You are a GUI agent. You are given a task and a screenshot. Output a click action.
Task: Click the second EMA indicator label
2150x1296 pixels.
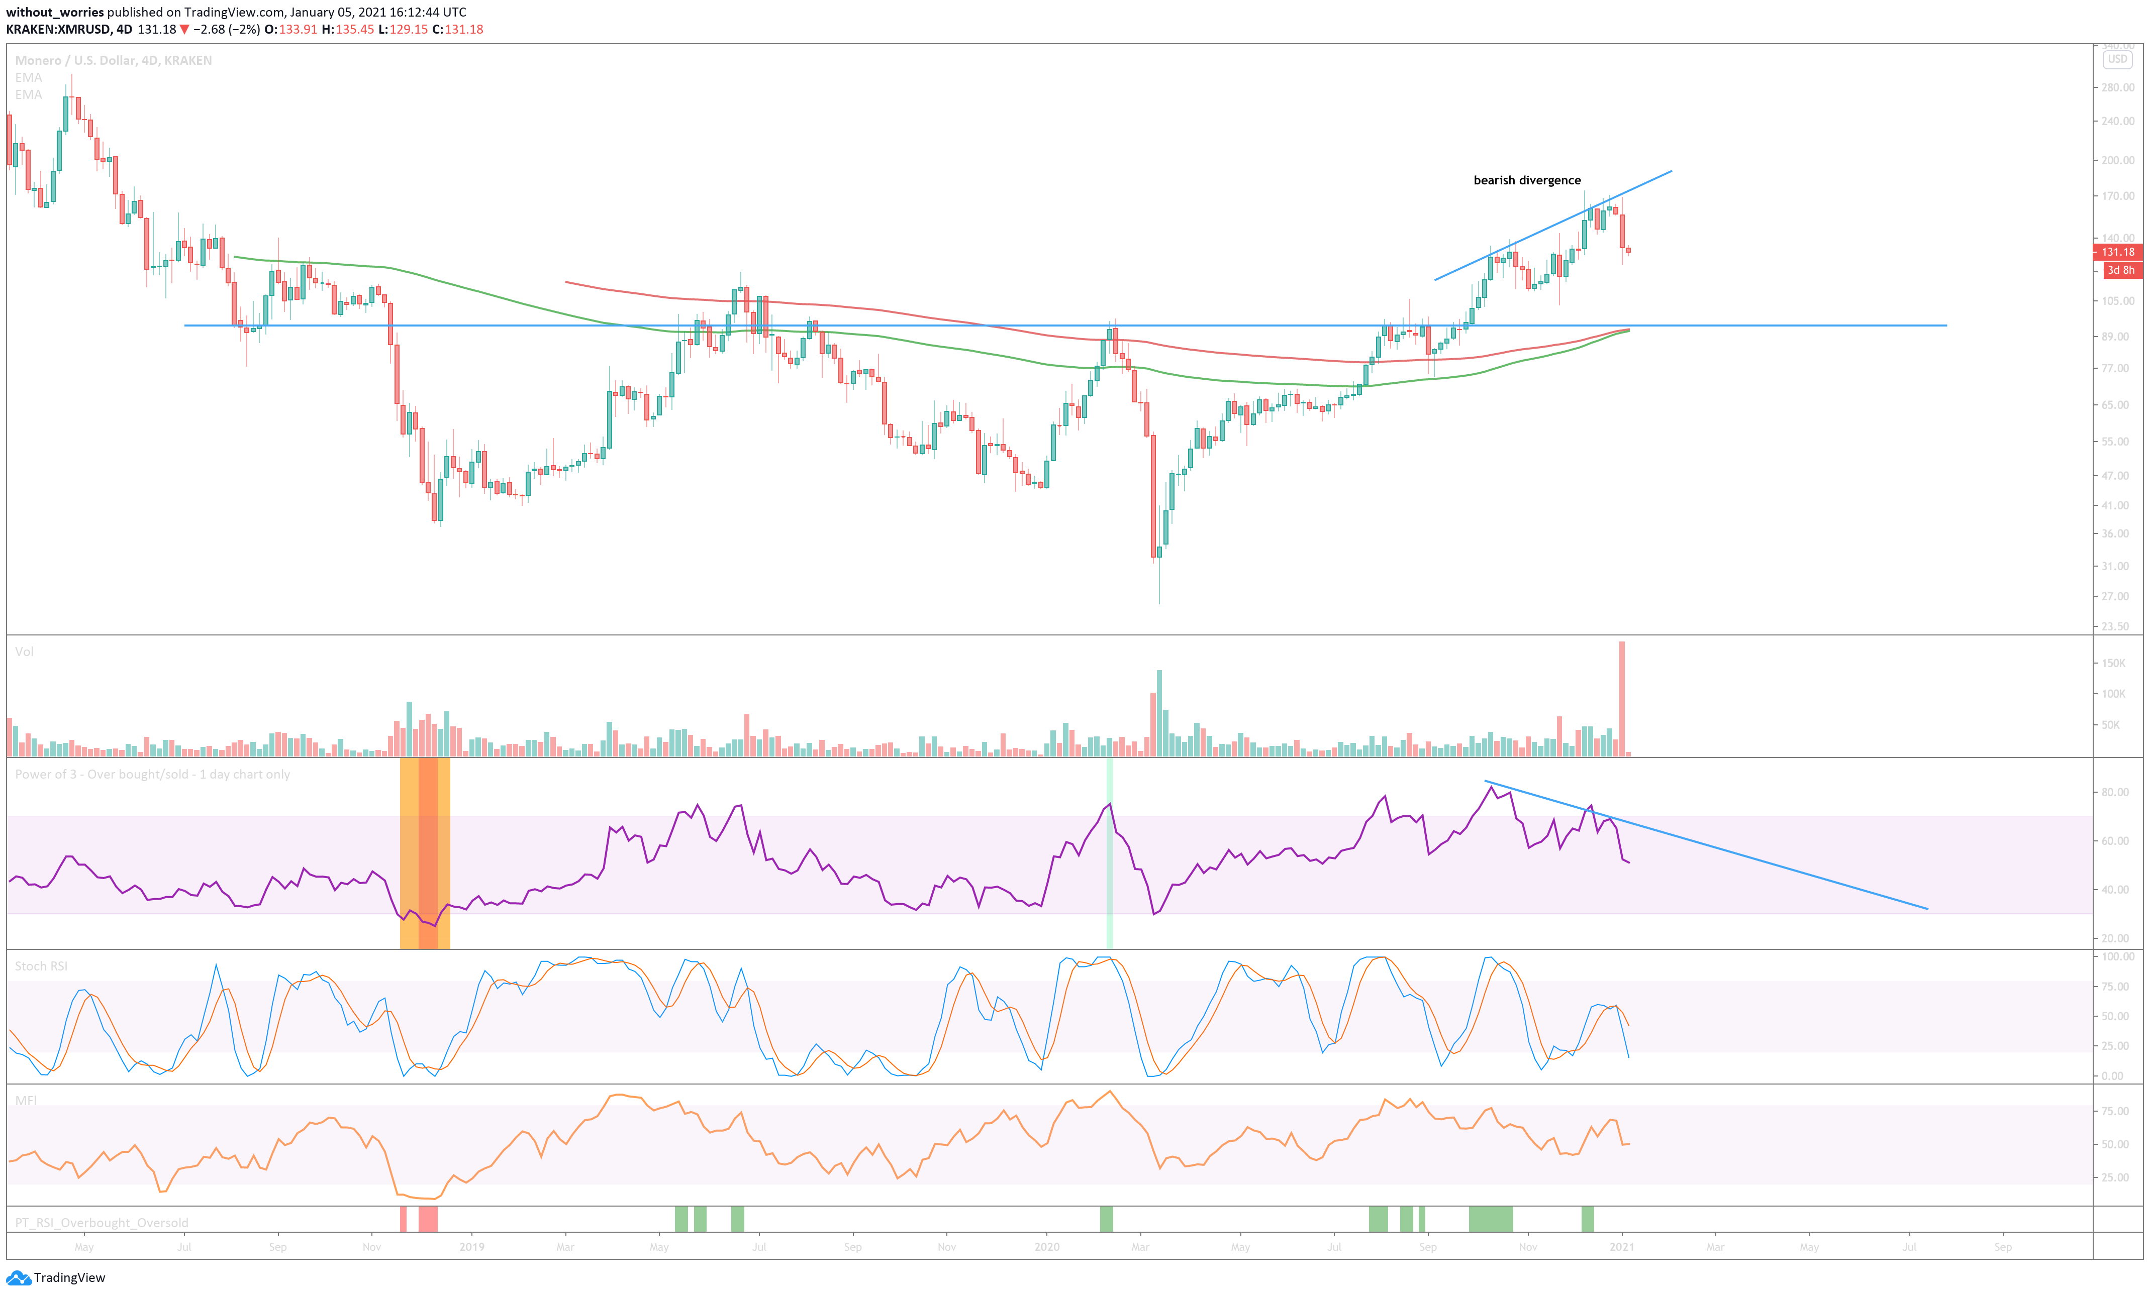(x=29, y=94)
